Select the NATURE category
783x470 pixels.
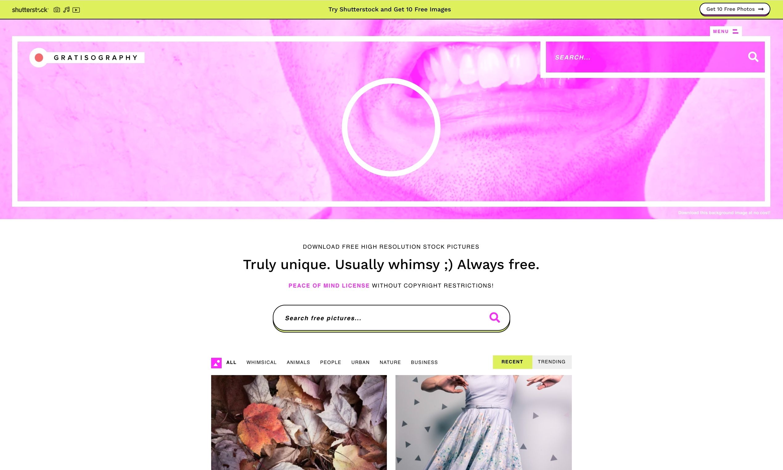click(390, 362)
